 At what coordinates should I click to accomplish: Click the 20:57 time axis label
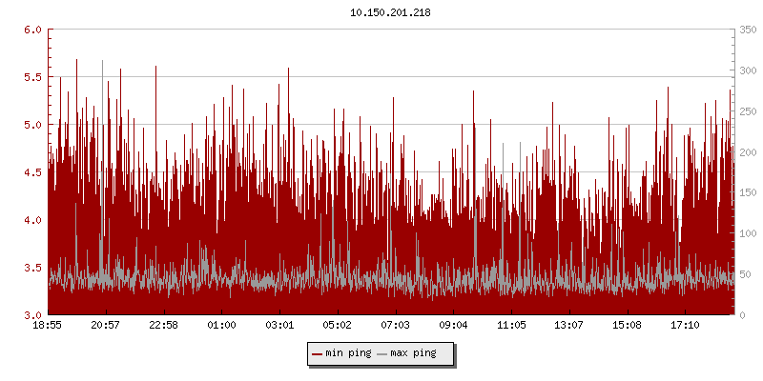pos(106,326)
